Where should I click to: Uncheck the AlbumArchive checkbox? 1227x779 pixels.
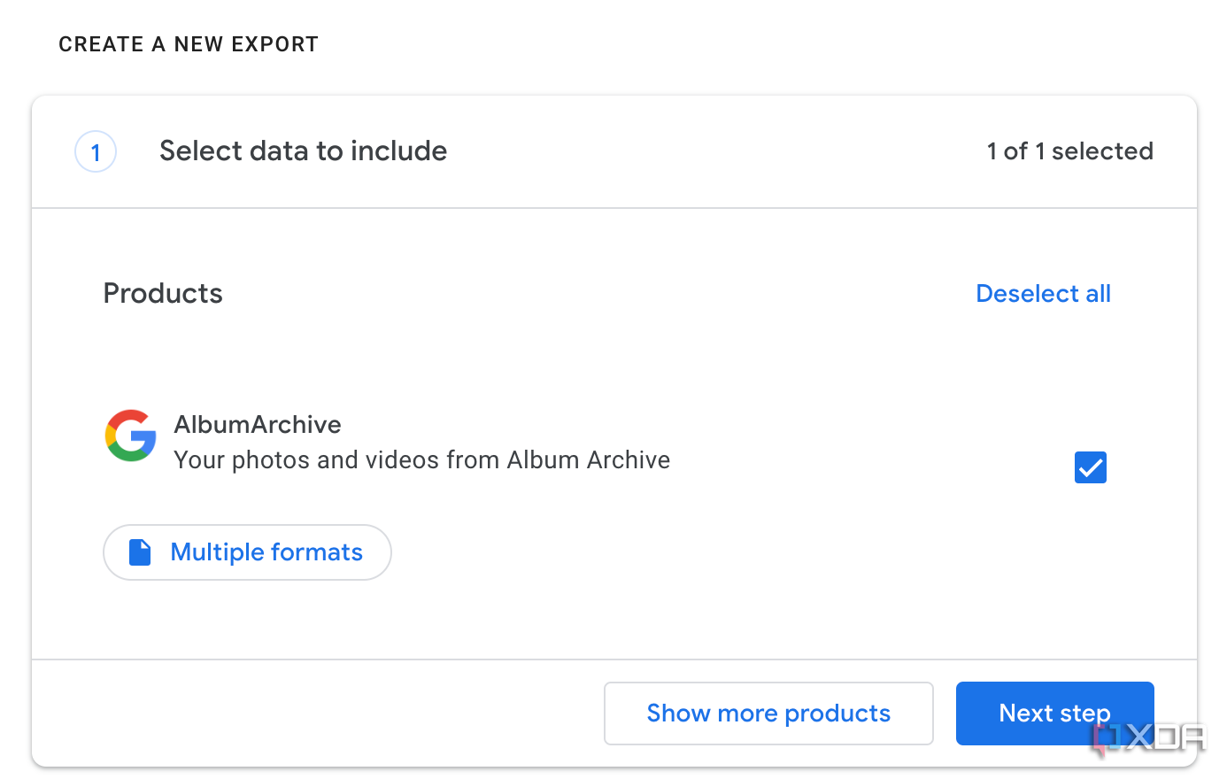pyautogui.click(x=1091, y=467)
